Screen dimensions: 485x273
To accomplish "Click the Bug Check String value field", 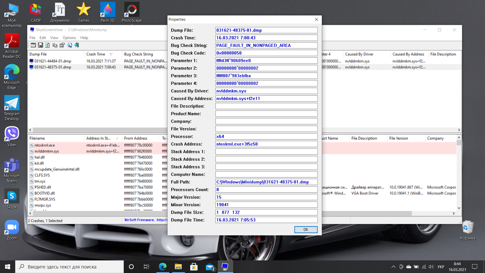I will click(266, 45).
